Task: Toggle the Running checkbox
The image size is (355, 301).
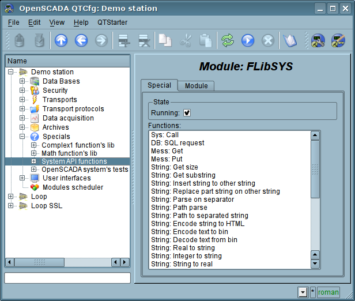Action: tap(187, 113)
